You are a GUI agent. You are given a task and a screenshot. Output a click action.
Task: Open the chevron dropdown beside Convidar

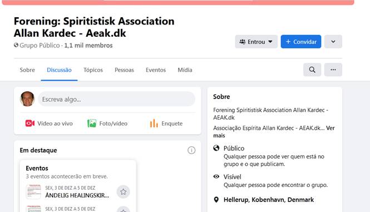click(x=333, y=42)
